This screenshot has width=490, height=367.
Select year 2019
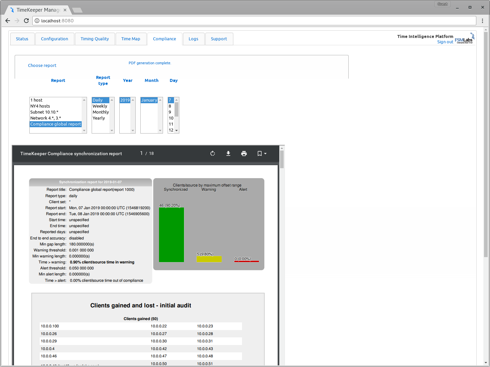pos(125,100)
